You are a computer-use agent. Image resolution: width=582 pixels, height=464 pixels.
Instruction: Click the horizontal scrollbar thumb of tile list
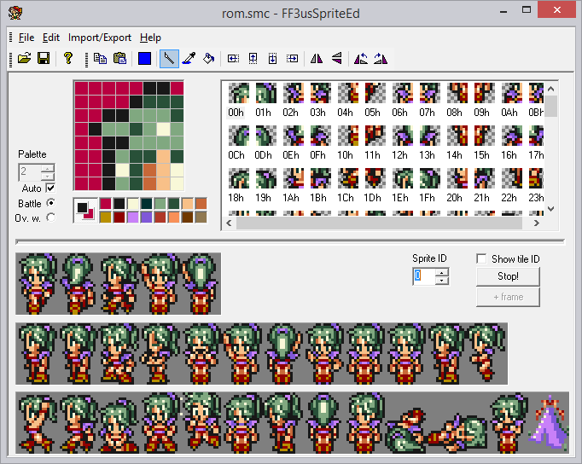[380, 223]
